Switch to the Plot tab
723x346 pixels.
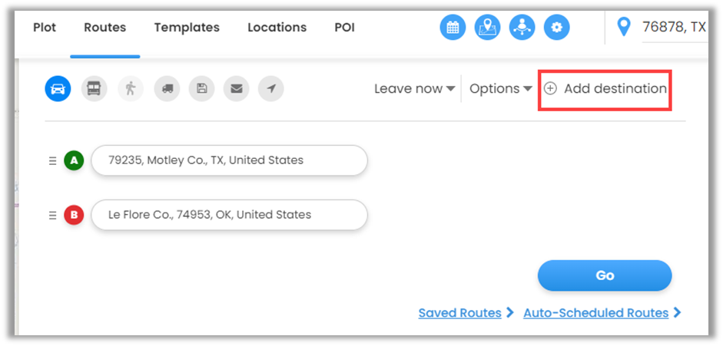(45, 28)
